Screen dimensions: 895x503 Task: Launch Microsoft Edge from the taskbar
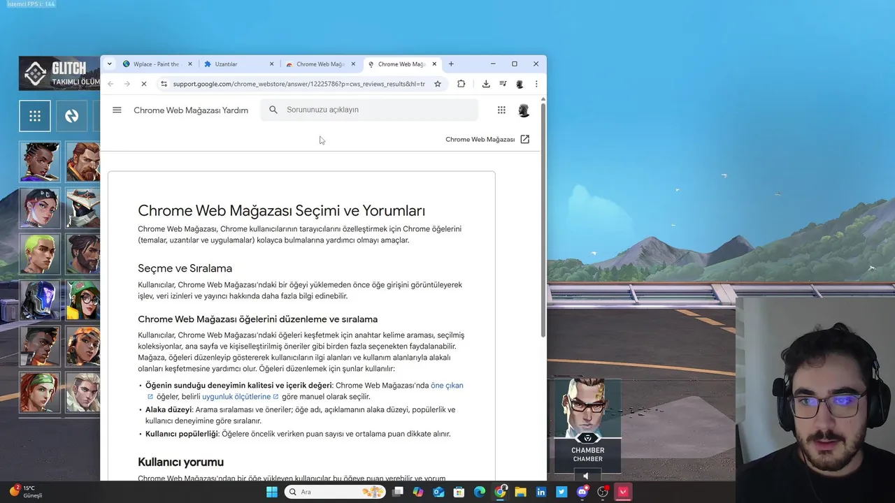click(x=480, y=492)
